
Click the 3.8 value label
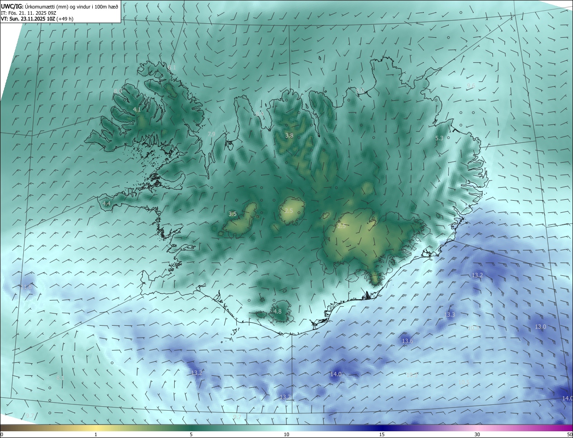290,136
